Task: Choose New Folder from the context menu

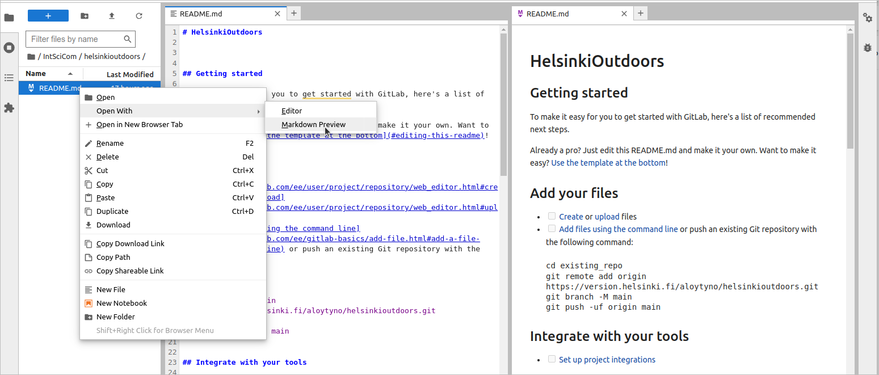Action: pos(173,317)
